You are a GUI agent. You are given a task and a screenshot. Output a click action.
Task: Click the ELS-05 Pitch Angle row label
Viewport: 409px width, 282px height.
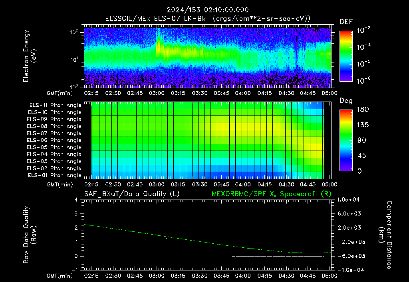[54, 147]
